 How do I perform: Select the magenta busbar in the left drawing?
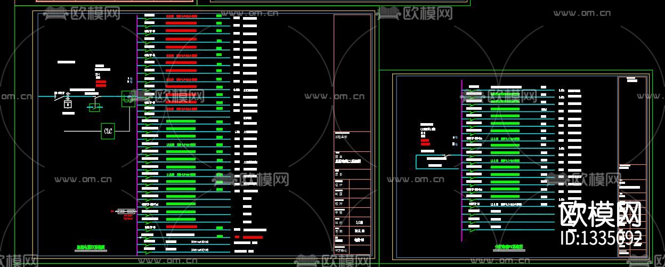point(137,134)
